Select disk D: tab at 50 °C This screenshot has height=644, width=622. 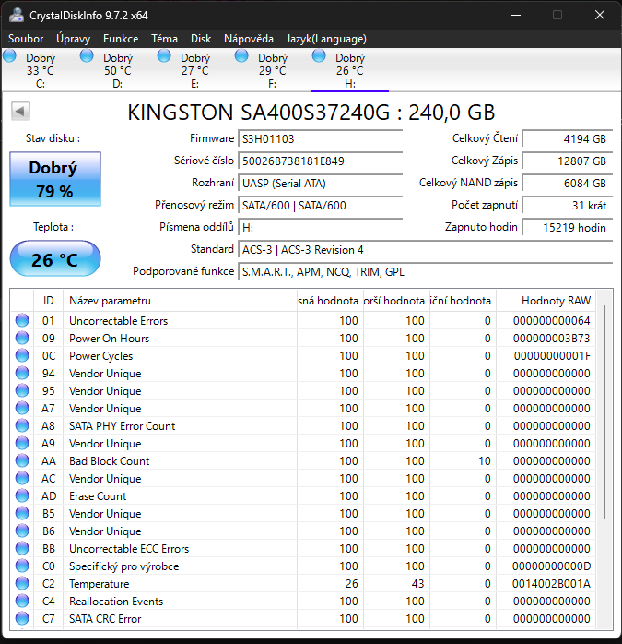tap(117, 70)
